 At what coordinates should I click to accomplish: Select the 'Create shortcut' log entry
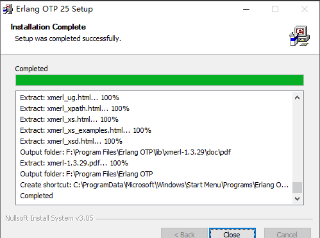pos(155,185)
